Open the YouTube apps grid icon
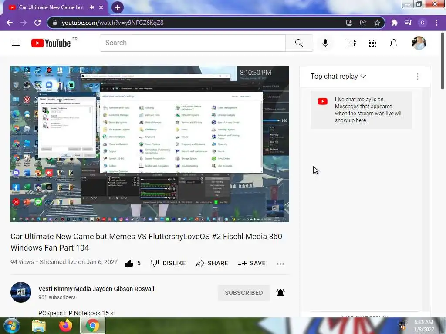The image size is (446, 334). [x=373, y=43]
